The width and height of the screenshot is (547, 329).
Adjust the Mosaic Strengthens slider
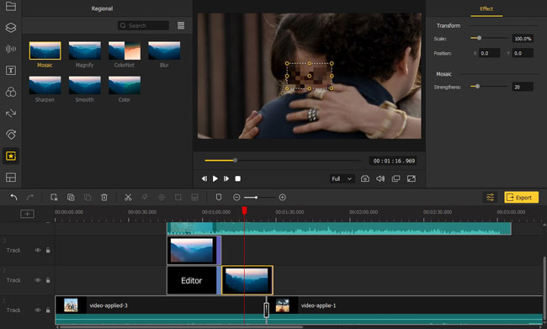(488, 86)
